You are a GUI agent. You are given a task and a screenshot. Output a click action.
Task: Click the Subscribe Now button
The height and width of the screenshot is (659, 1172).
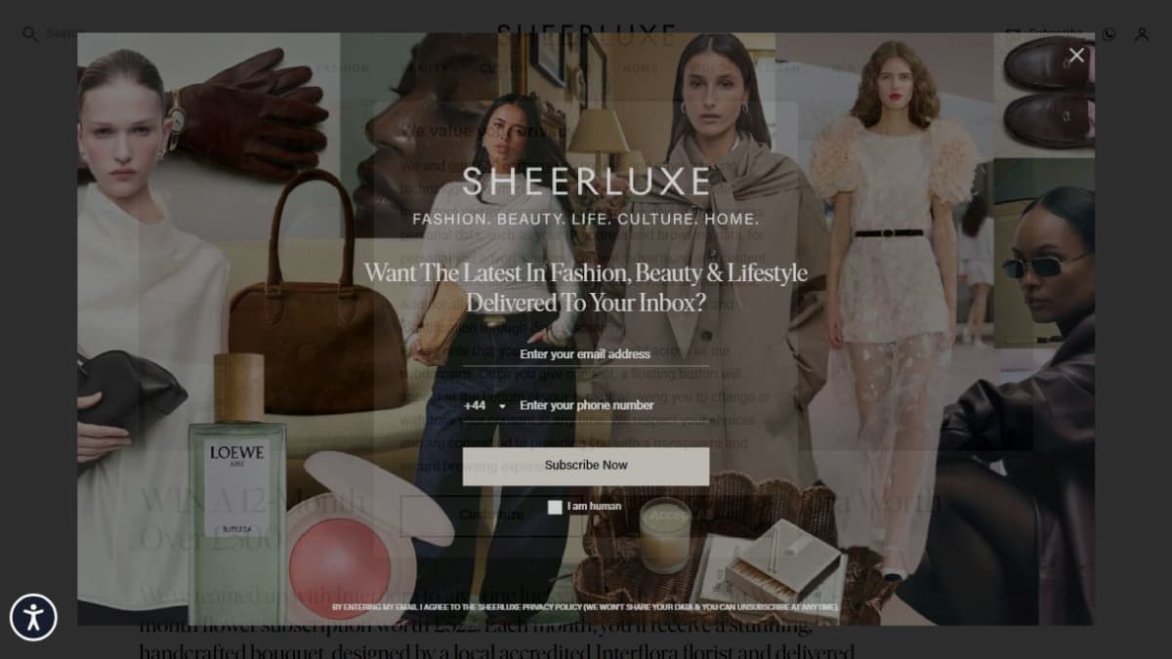pyautogui.click(x=586, y=466)
